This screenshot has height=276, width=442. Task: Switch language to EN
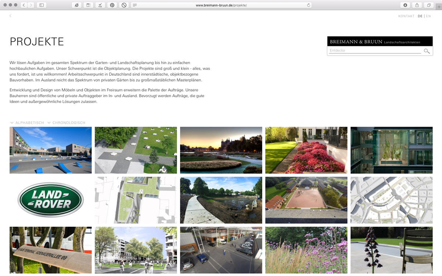coord(428,16)
